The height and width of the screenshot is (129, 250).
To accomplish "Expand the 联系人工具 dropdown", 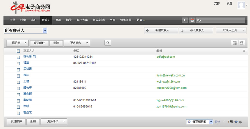I will [231, 30].
